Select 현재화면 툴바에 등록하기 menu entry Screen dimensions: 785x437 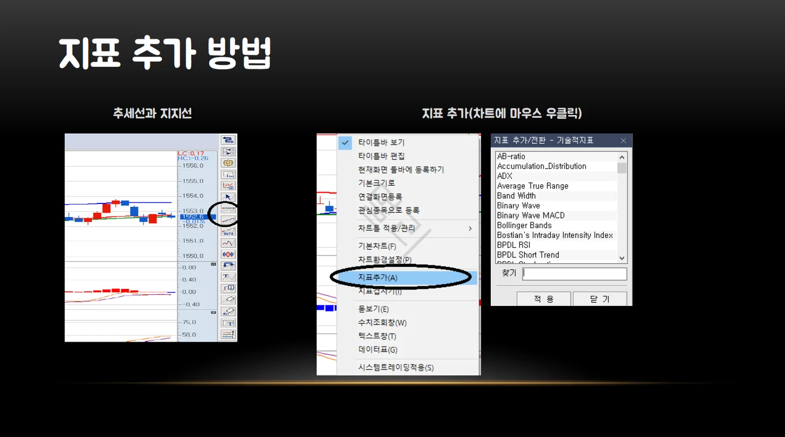tap(401, 169)
